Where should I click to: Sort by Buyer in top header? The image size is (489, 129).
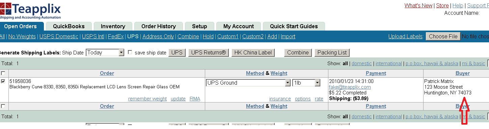pos(462,73)
